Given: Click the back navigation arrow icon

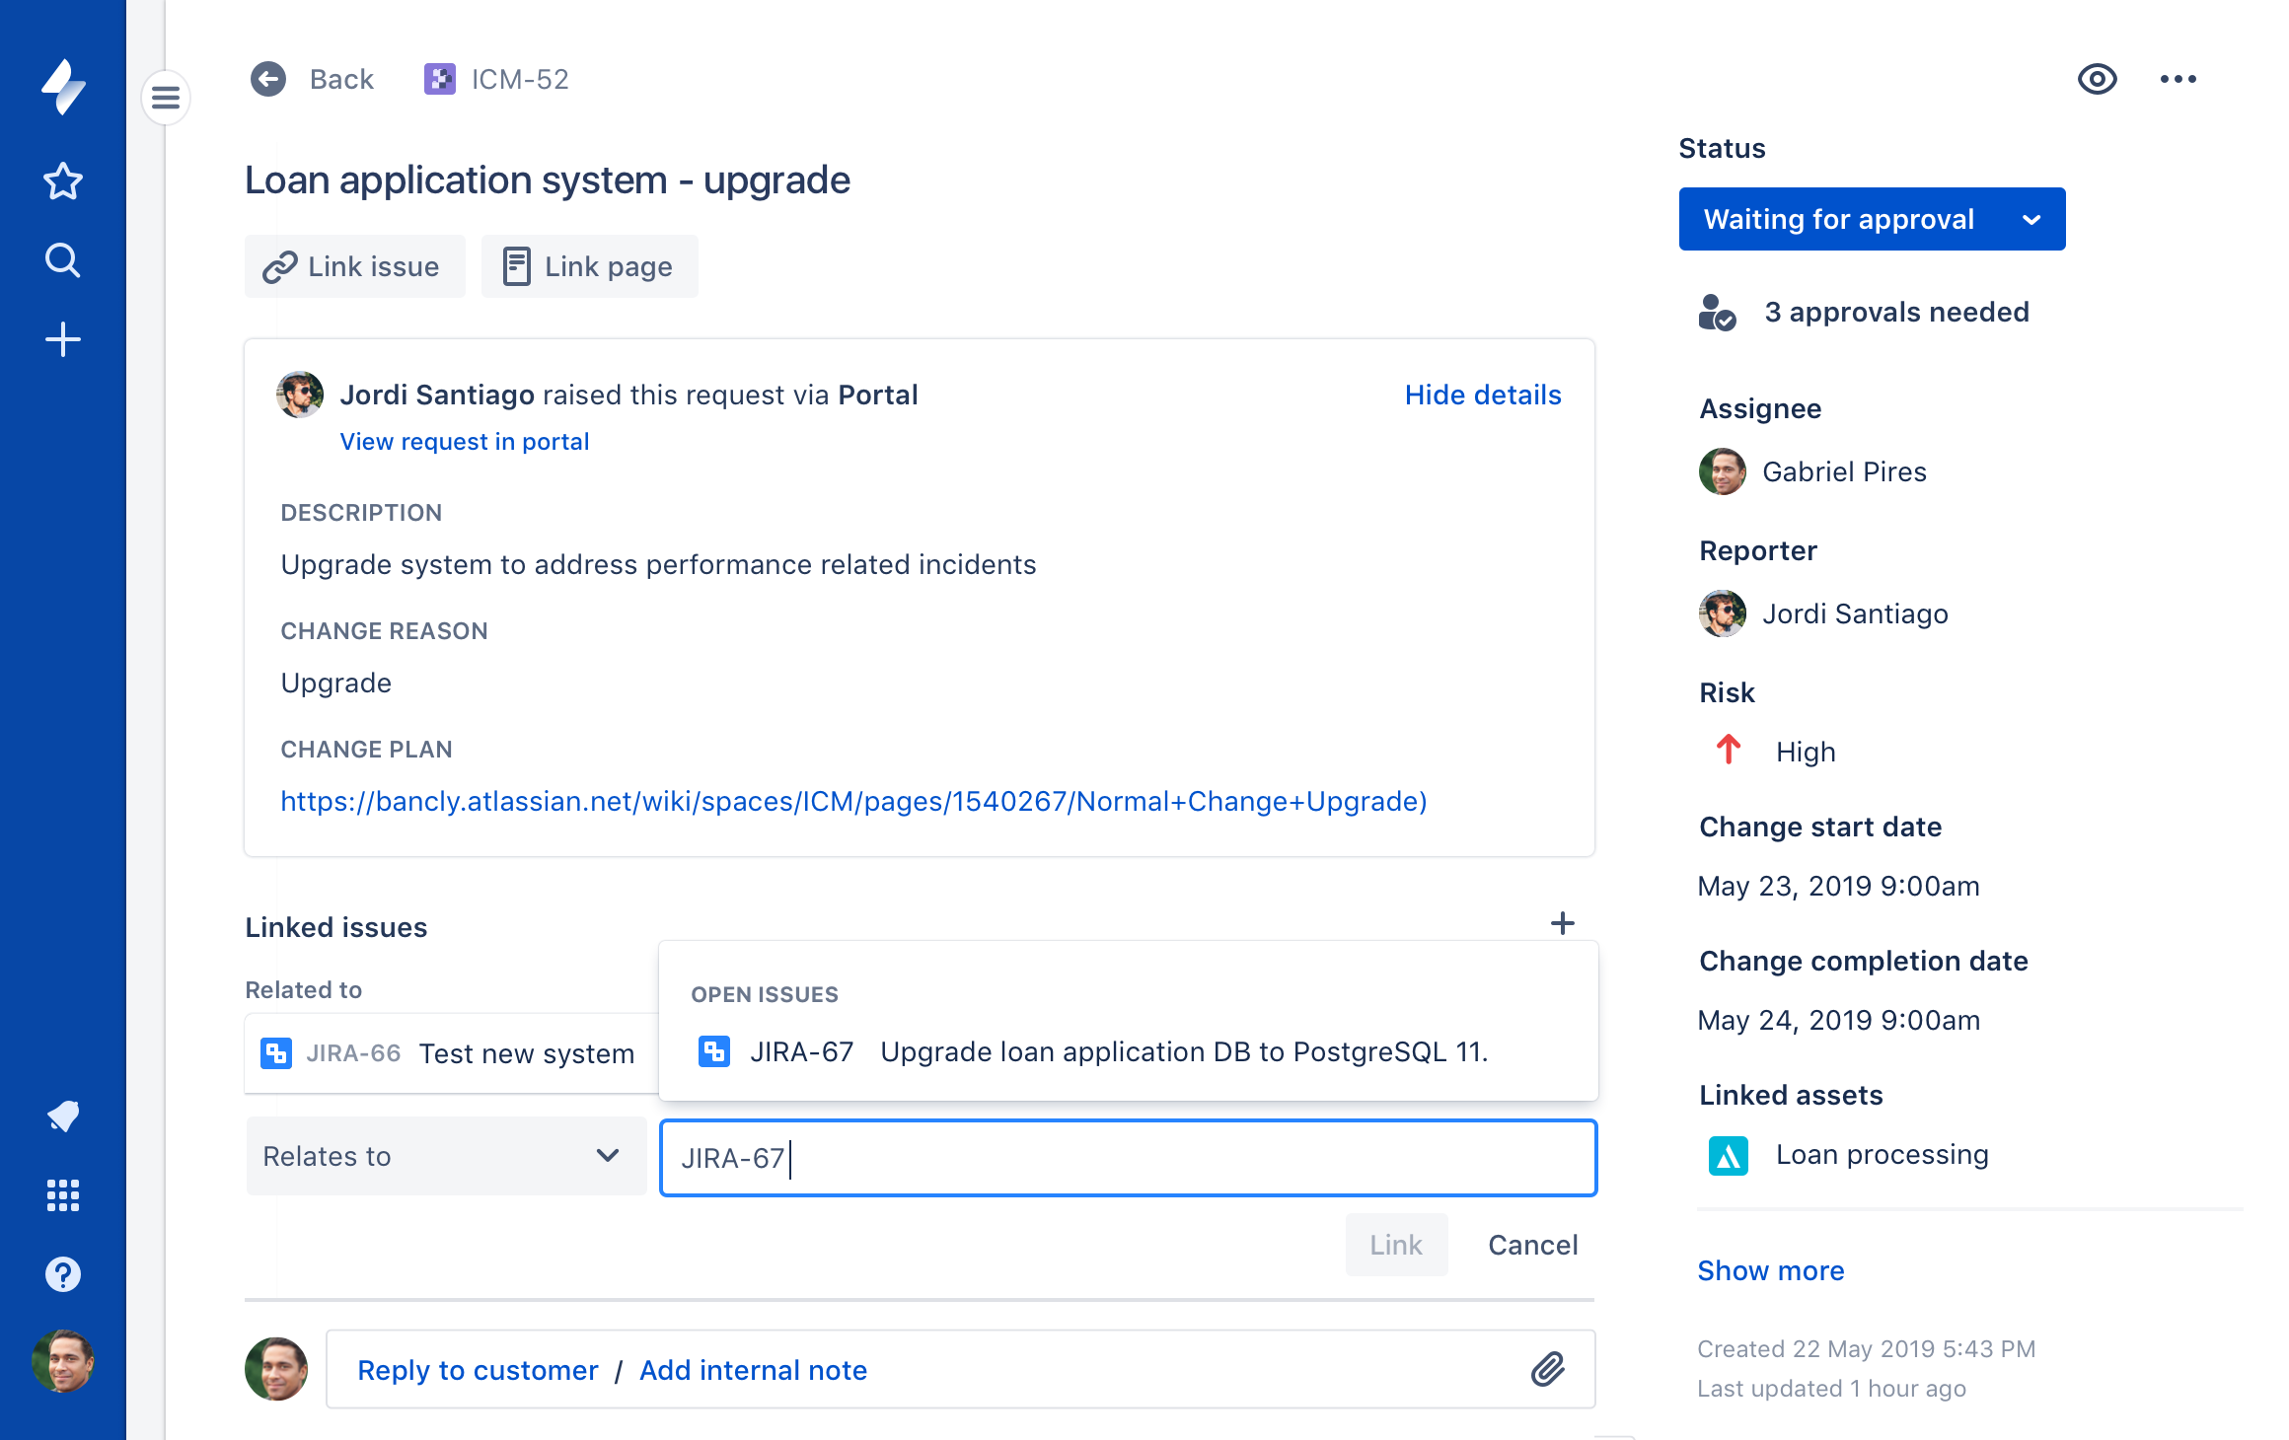Looking at the screenshot, I should (265, 78).
